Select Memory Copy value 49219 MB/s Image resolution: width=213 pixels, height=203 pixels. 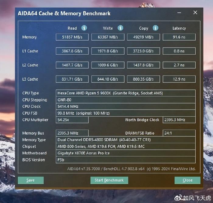pos(143,37)
